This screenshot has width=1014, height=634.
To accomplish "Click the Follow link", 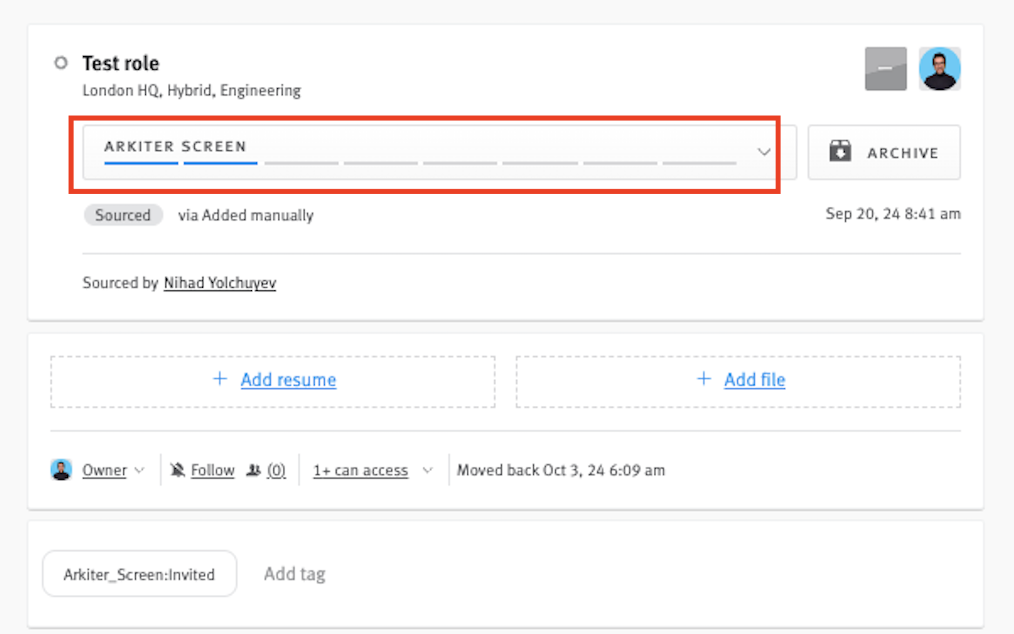I will tap(212, 470).
